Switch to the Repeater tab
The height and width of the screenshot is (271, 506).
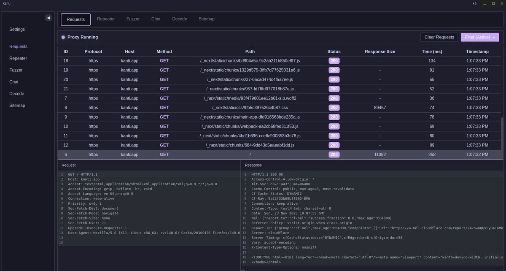coord(106,19)
